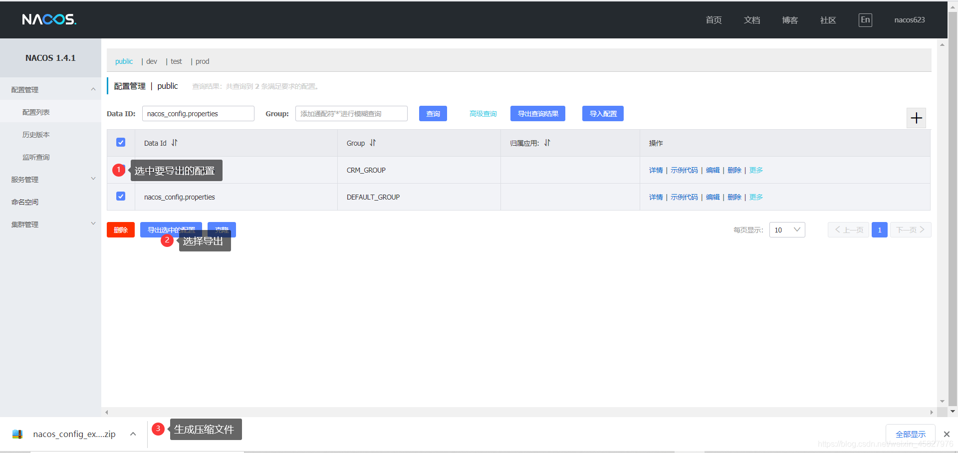Click the NACOS logo in header
958x453 pixels.
(49, 19)
